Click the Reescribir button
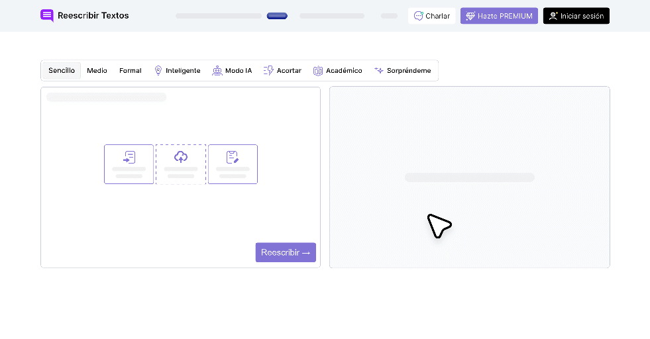The width and height of the screenshot is (650, 339). click(286, 252)
